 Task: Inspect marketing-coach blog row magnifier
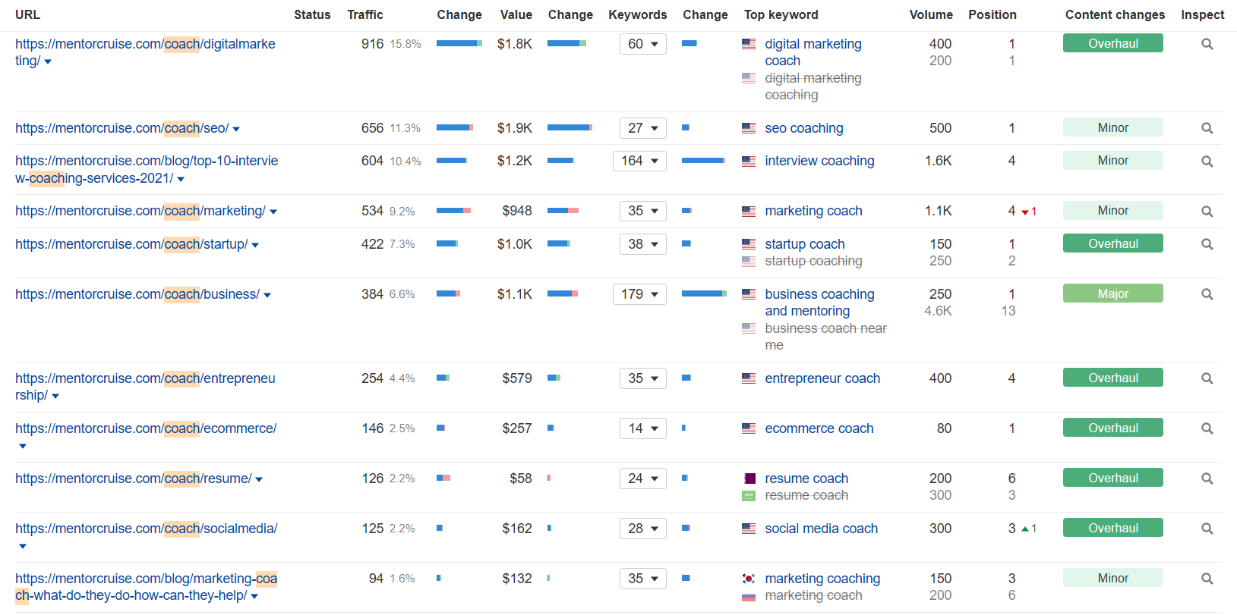tap(1207, 579)
